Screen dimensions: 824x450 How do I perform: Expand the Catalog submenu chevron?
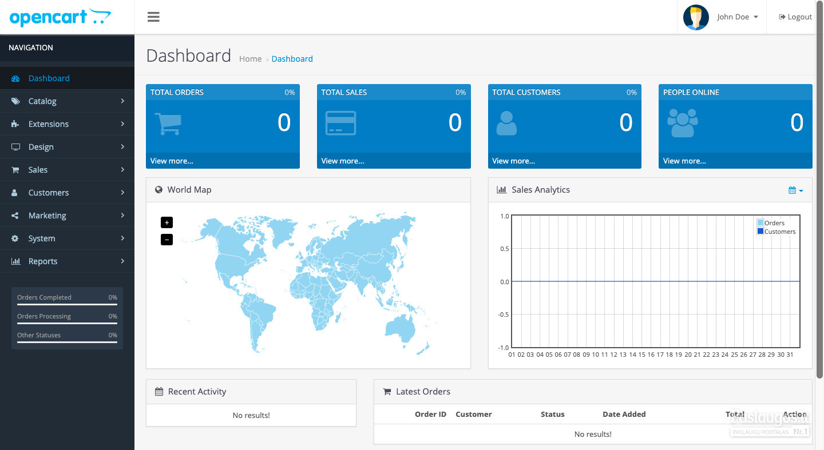point(122,101)
